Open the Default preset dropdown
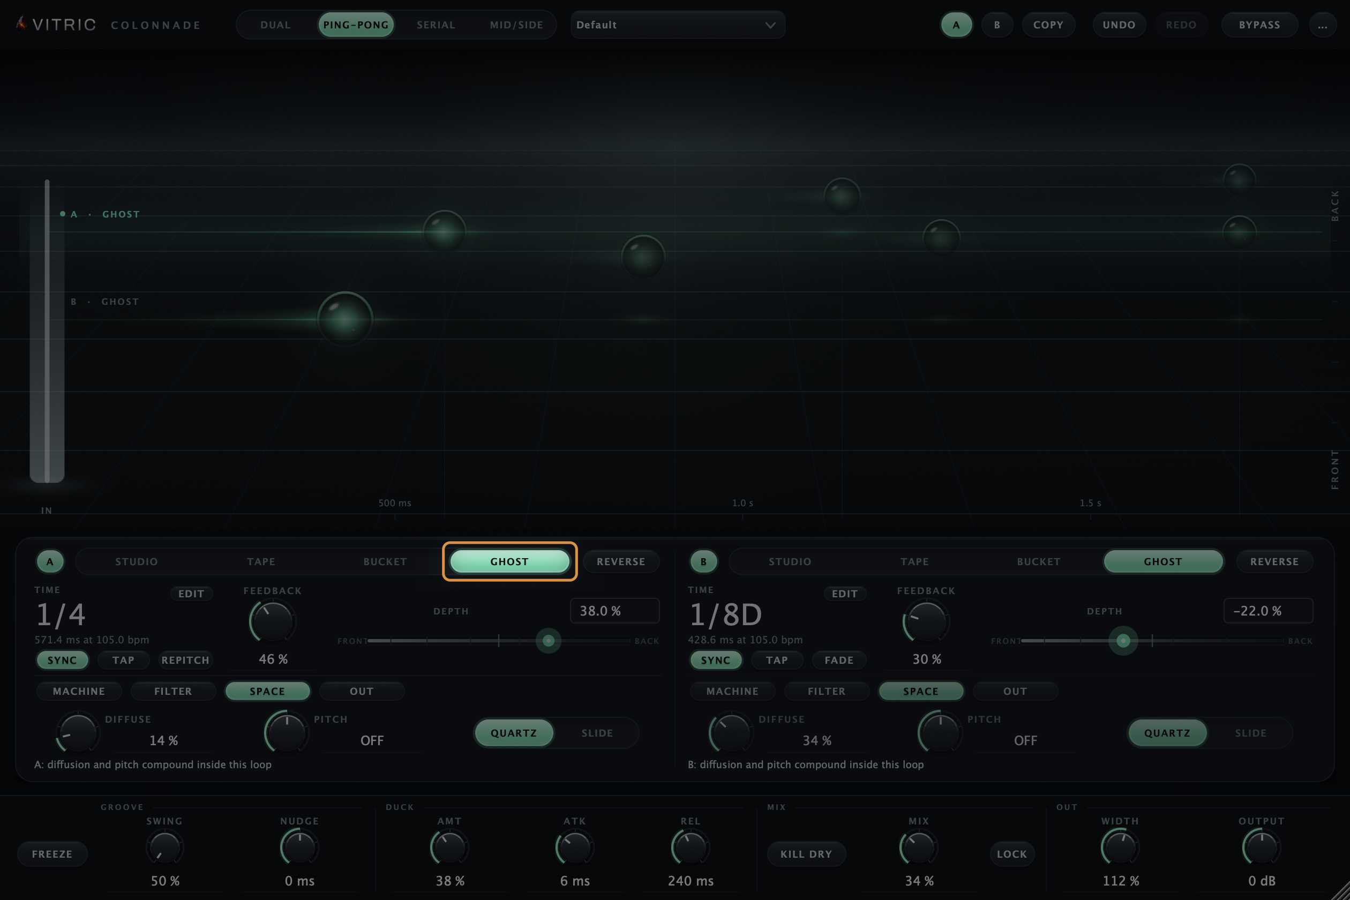 (x=677, y=25)
